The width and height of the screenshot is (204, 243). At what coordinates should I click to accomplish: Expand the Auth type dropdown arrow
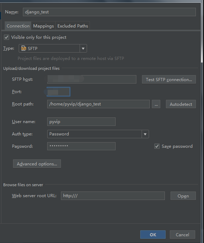point(145,134)
